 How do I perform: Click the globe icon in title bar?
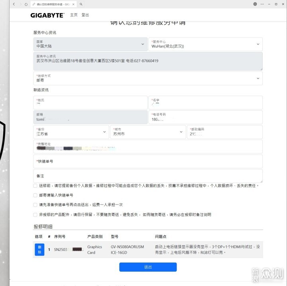click(x=255, y=4)
